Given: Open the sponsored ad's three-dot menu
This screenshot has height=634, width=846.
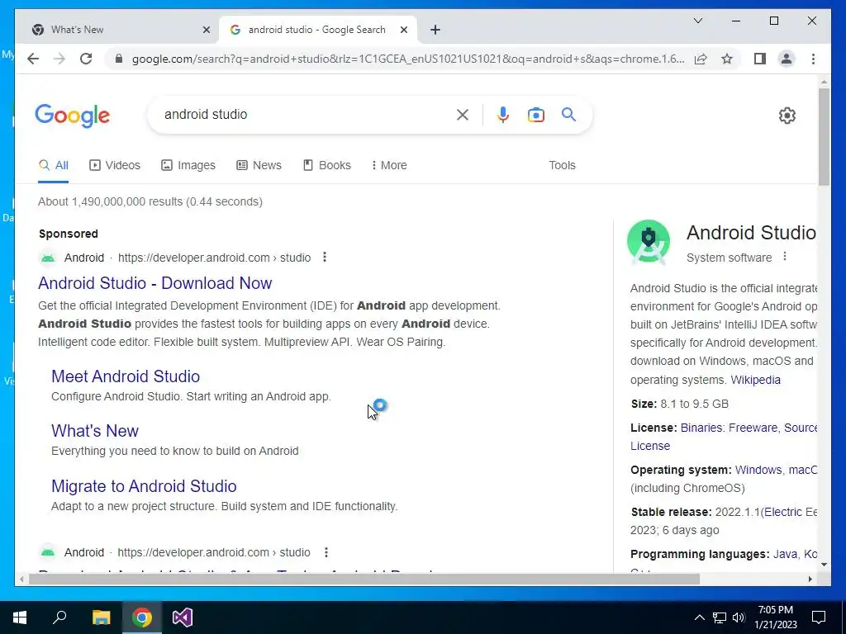Looking at the screenshot, I should (324, 258).
